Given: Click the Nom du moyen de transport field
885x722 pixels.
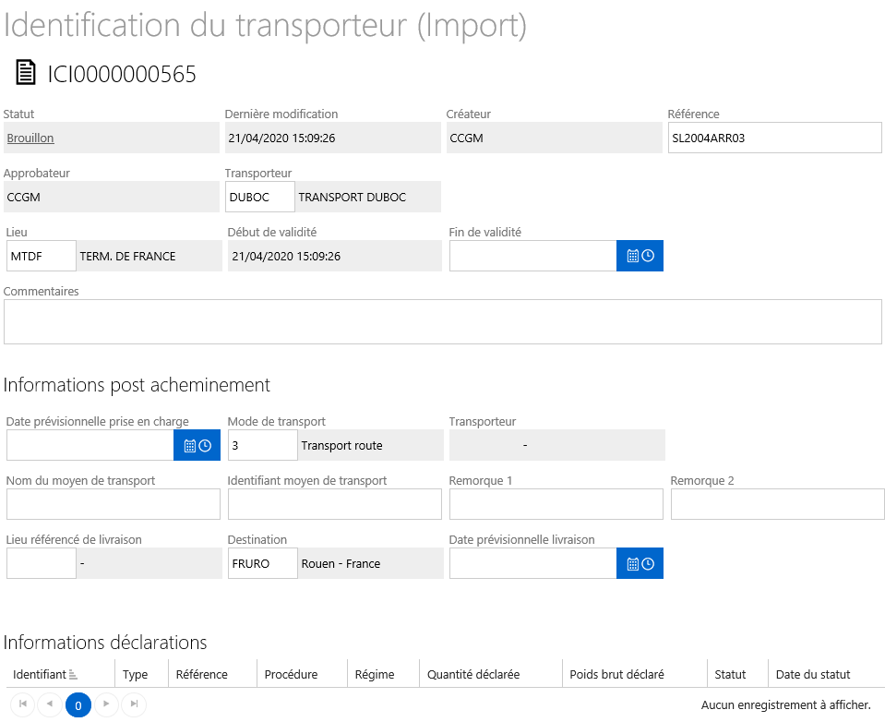Looking at the screenshot, I should [x=113, y=504].
